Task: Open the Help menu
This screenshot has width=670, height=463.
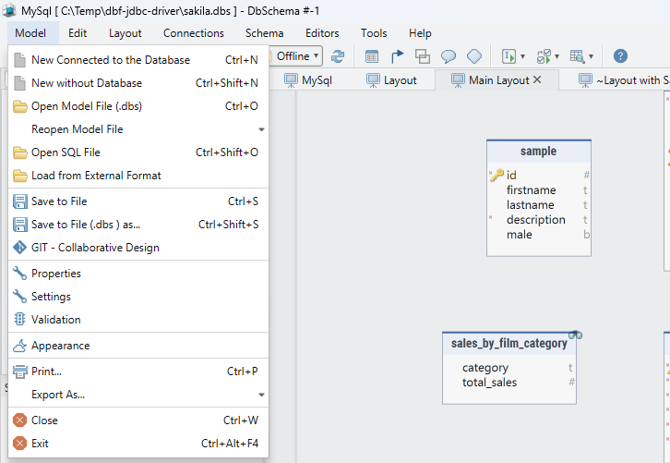Action: 420,33
